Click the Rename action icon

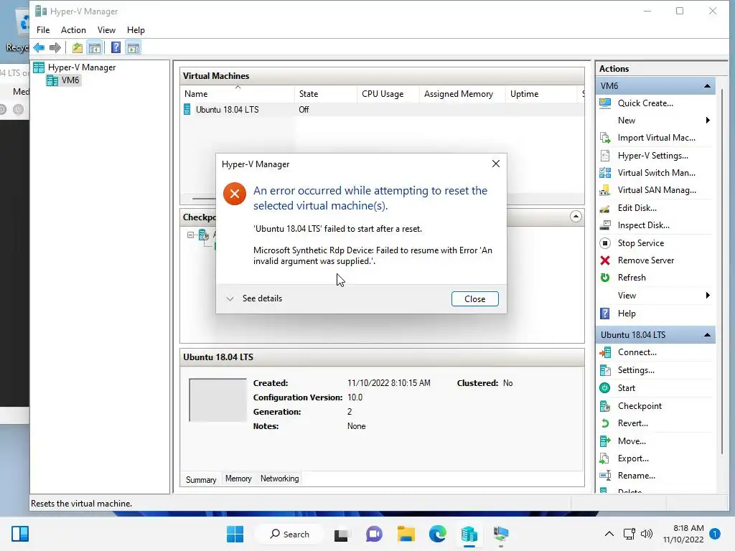[x=605, y=476]
